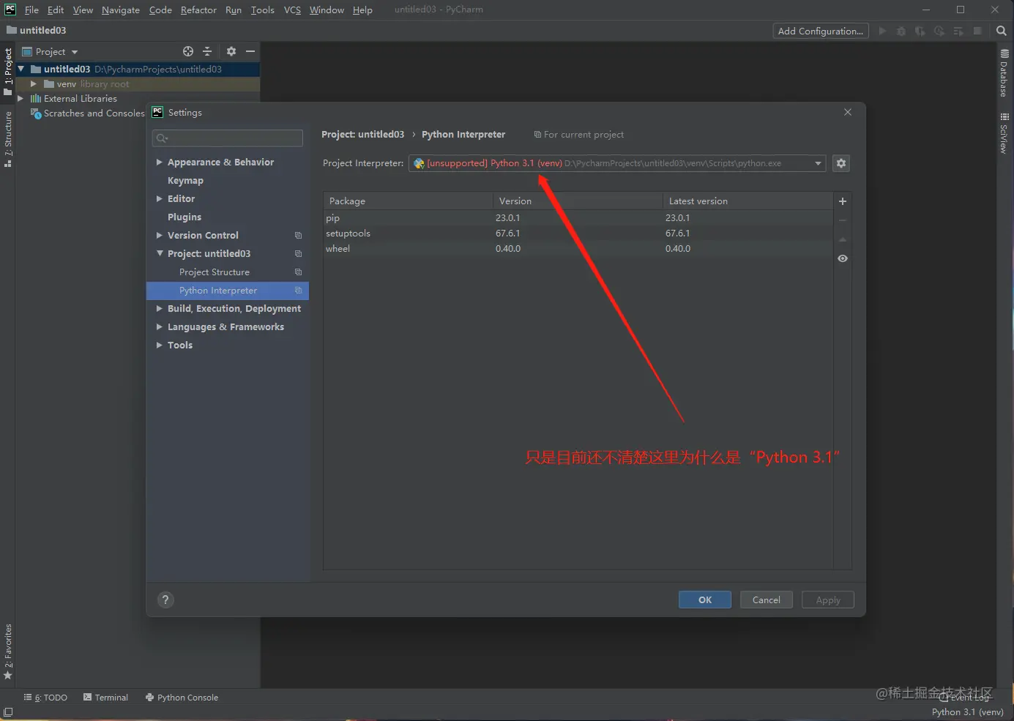This screenshot has height=721, width=1014.
Task: Expand the Version Control settings arrow
Action: pos(159,235)
